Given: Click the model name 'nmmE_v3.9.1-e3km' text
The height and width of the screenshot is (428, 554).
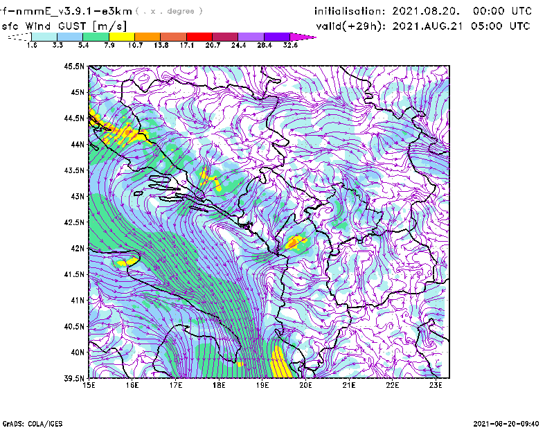Looking at the screenshot, I should coord(73,11).
